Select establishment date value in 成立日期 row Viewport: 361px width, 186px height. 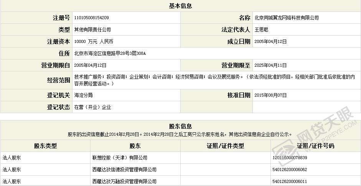pyautogui.click(x=270, y=42)
